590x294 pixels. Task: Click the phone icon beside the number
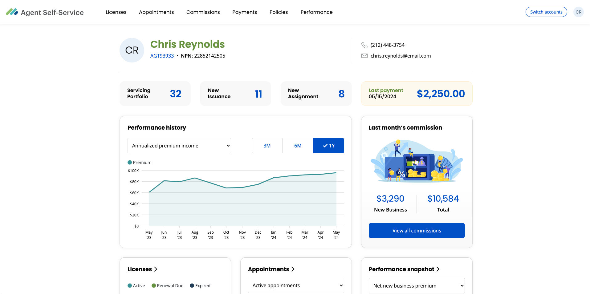pyautogui.click(x=364, y=45)
